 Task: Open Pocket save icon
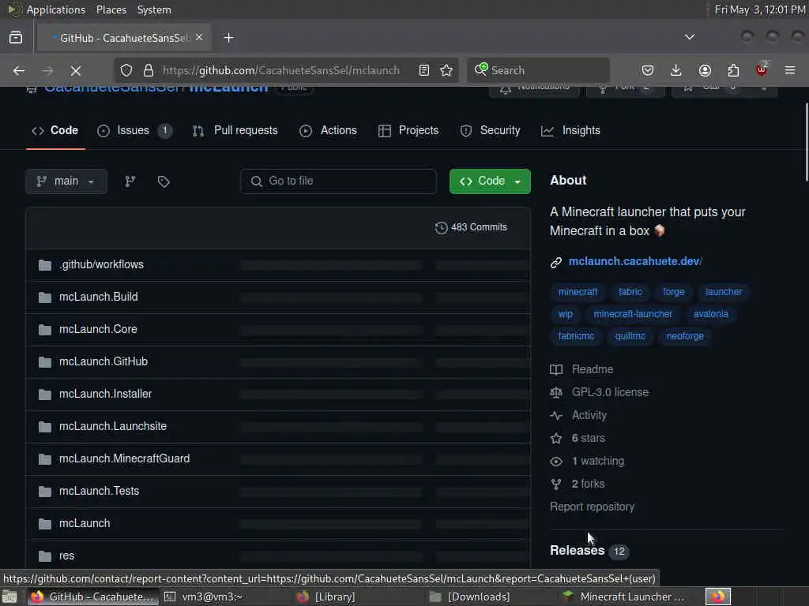point(648,70)
